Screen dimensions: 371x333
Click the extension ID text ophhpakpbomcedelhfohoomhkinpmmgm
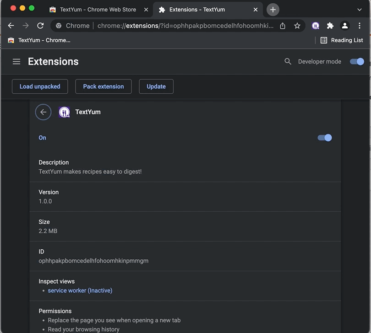[x=93, y=261]
